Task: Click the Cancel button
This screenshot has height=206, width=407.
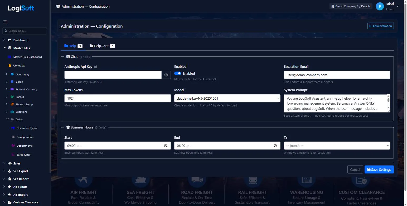Action: point(355,169)
